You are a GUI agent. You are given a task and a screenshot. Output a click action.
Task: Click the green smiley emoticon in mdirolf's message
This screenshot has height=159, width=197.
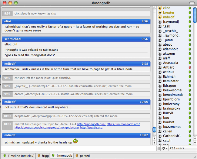(x=75, y=141)
